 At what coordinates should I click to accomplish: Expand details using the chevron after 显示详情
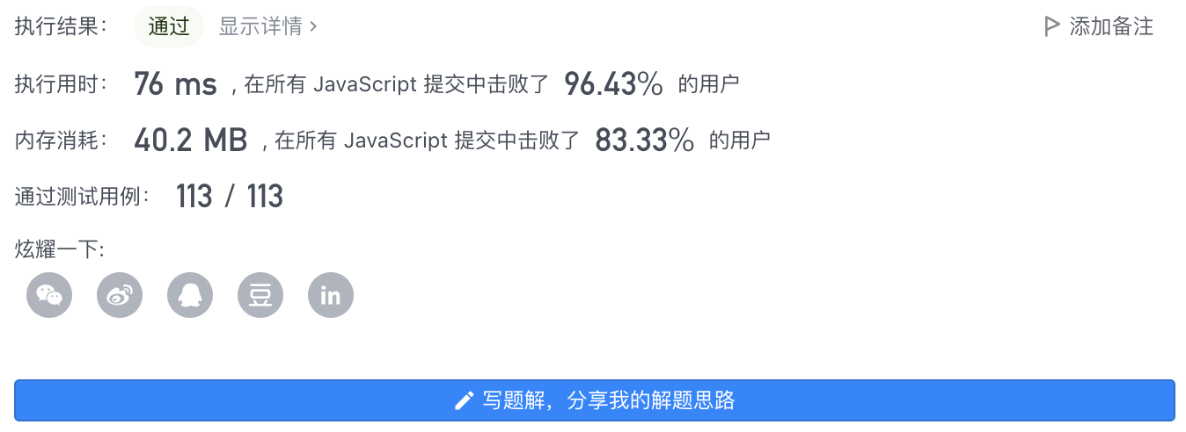tap(313, 27)
